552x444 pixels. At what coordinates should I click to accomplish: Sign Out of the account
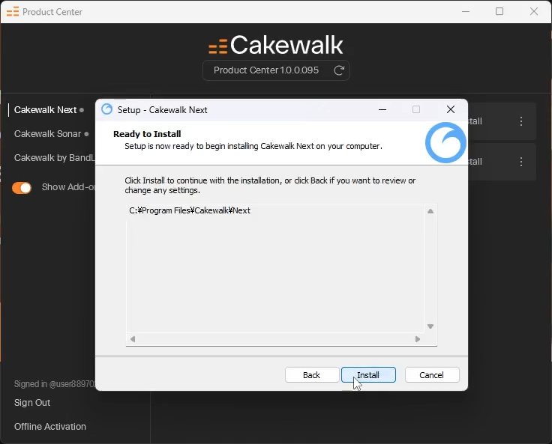coord(32,403)
